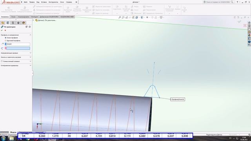Cancel feature via viewport corner red X
The height and width of the screenshot is (141, 251).
coord(245,25)
